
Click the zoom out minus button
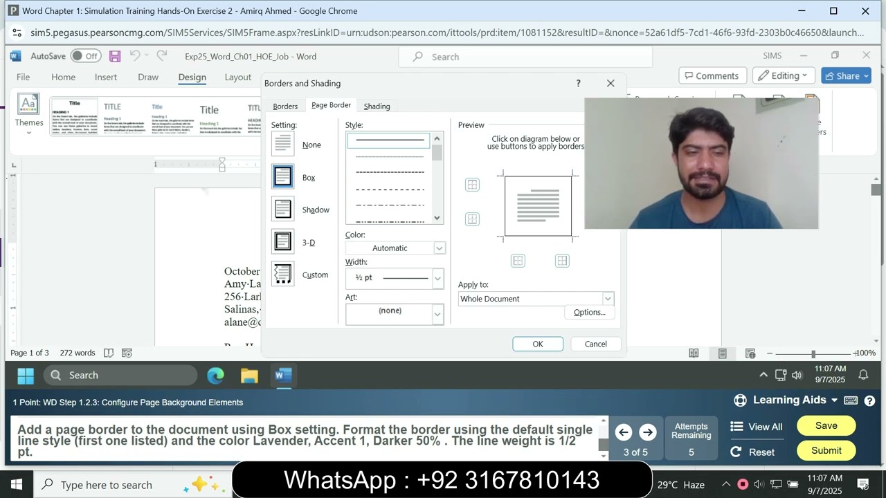770,353
